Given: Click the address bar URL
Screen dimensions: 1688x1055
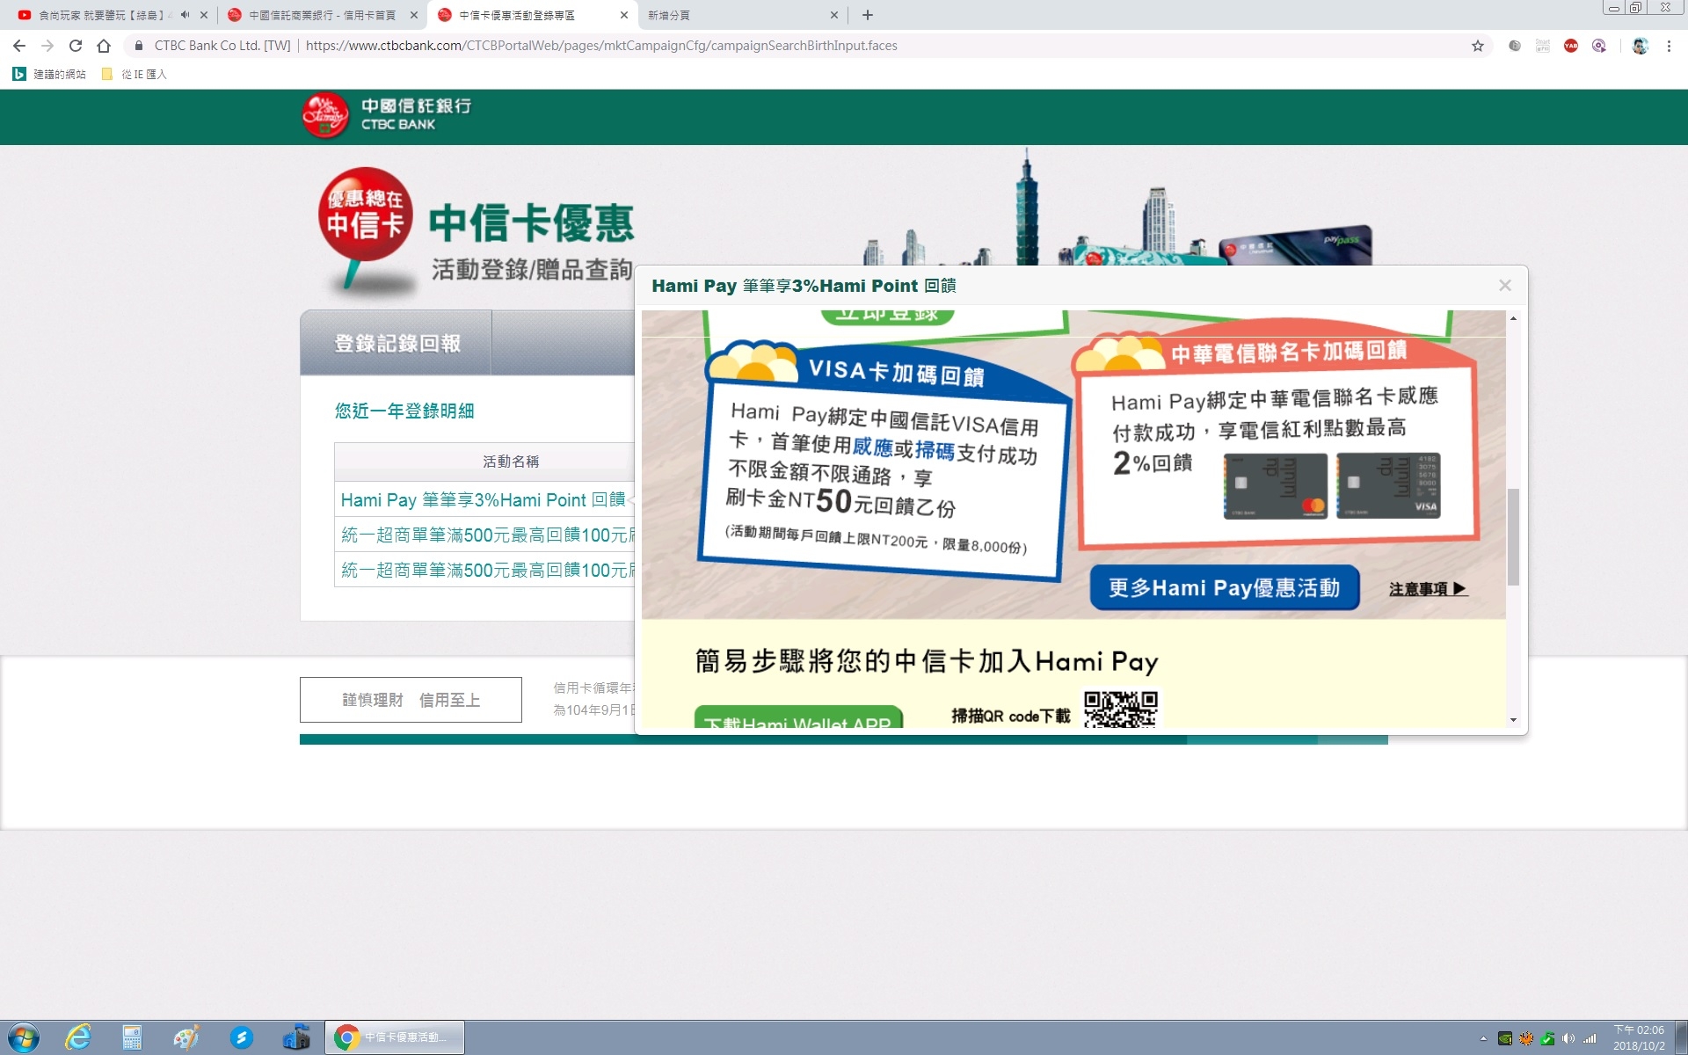Looking at the screenshot, I should point(601,46).
